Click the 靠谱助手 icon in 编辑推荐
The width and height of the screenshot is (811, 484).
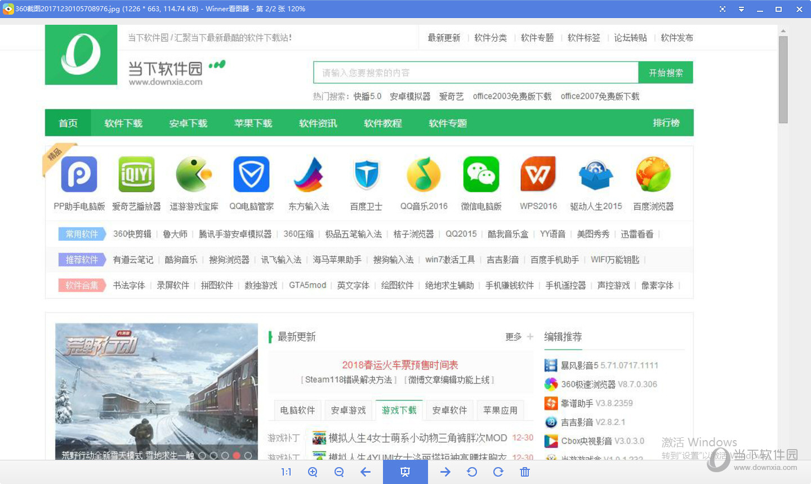click(551, 403)
